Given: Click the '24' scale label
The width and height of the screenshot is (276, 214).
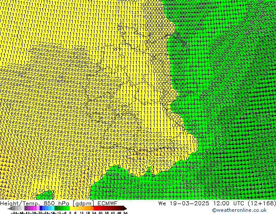Looking at the screenshot, I should 94,213.
